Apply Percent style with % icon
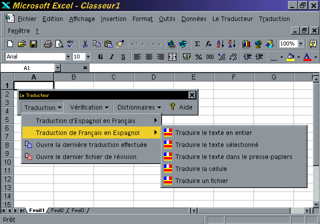 pos(198,56)
